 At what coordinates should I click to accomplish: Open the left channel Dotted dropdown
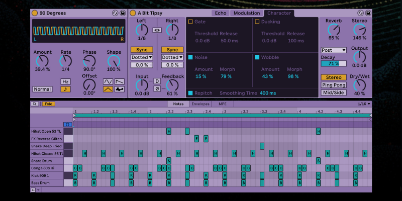[x=142, y=57]
